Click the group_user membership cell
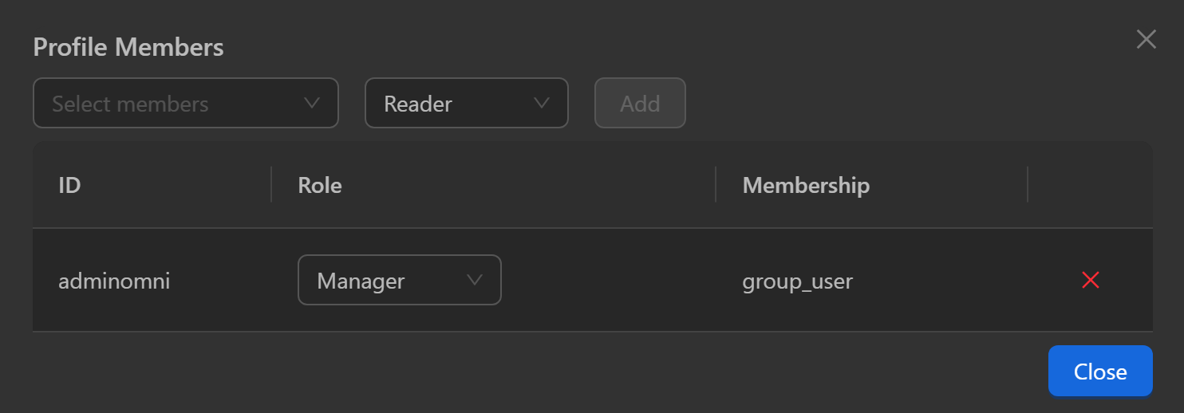Image resolution: width=1184 pixels, height=413 pixels. pos(798,281)
